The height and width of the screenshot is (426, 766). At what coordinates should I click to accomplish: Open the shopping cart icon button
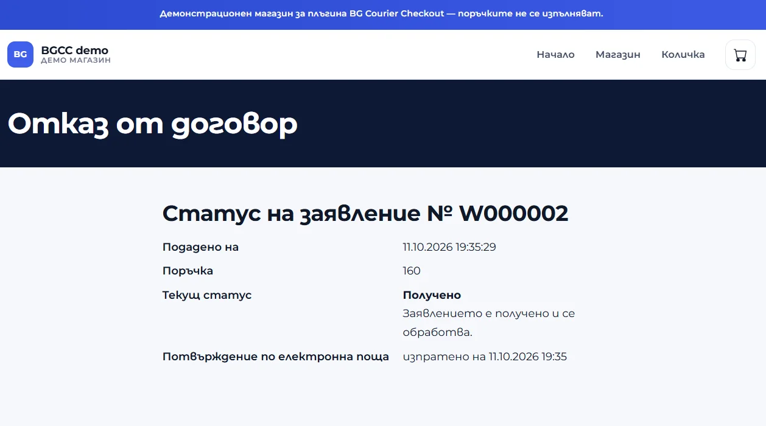740,55
